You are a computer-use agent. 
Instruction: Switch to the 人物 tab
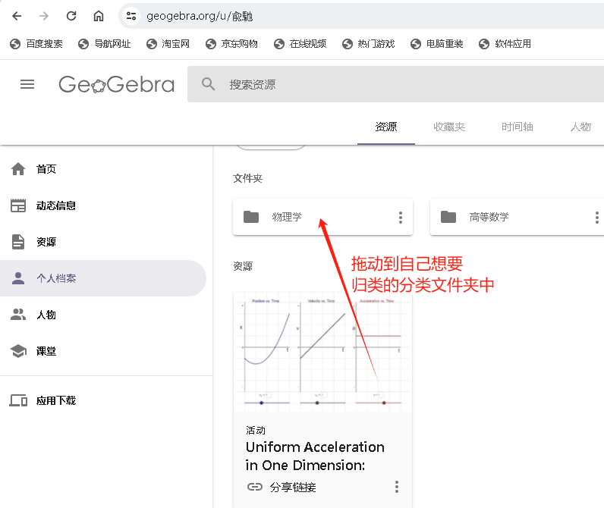click(580, 127)
